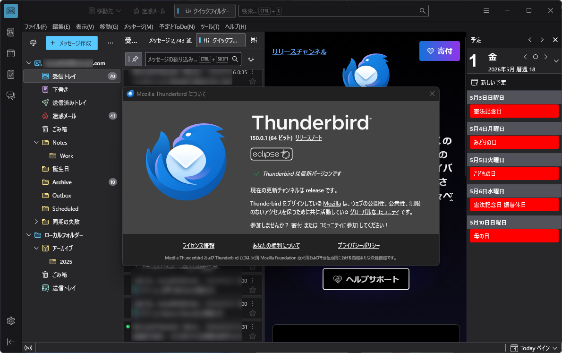Go to previous day in Today pane header
562x353 pixels.
click(x=530, y=40)
